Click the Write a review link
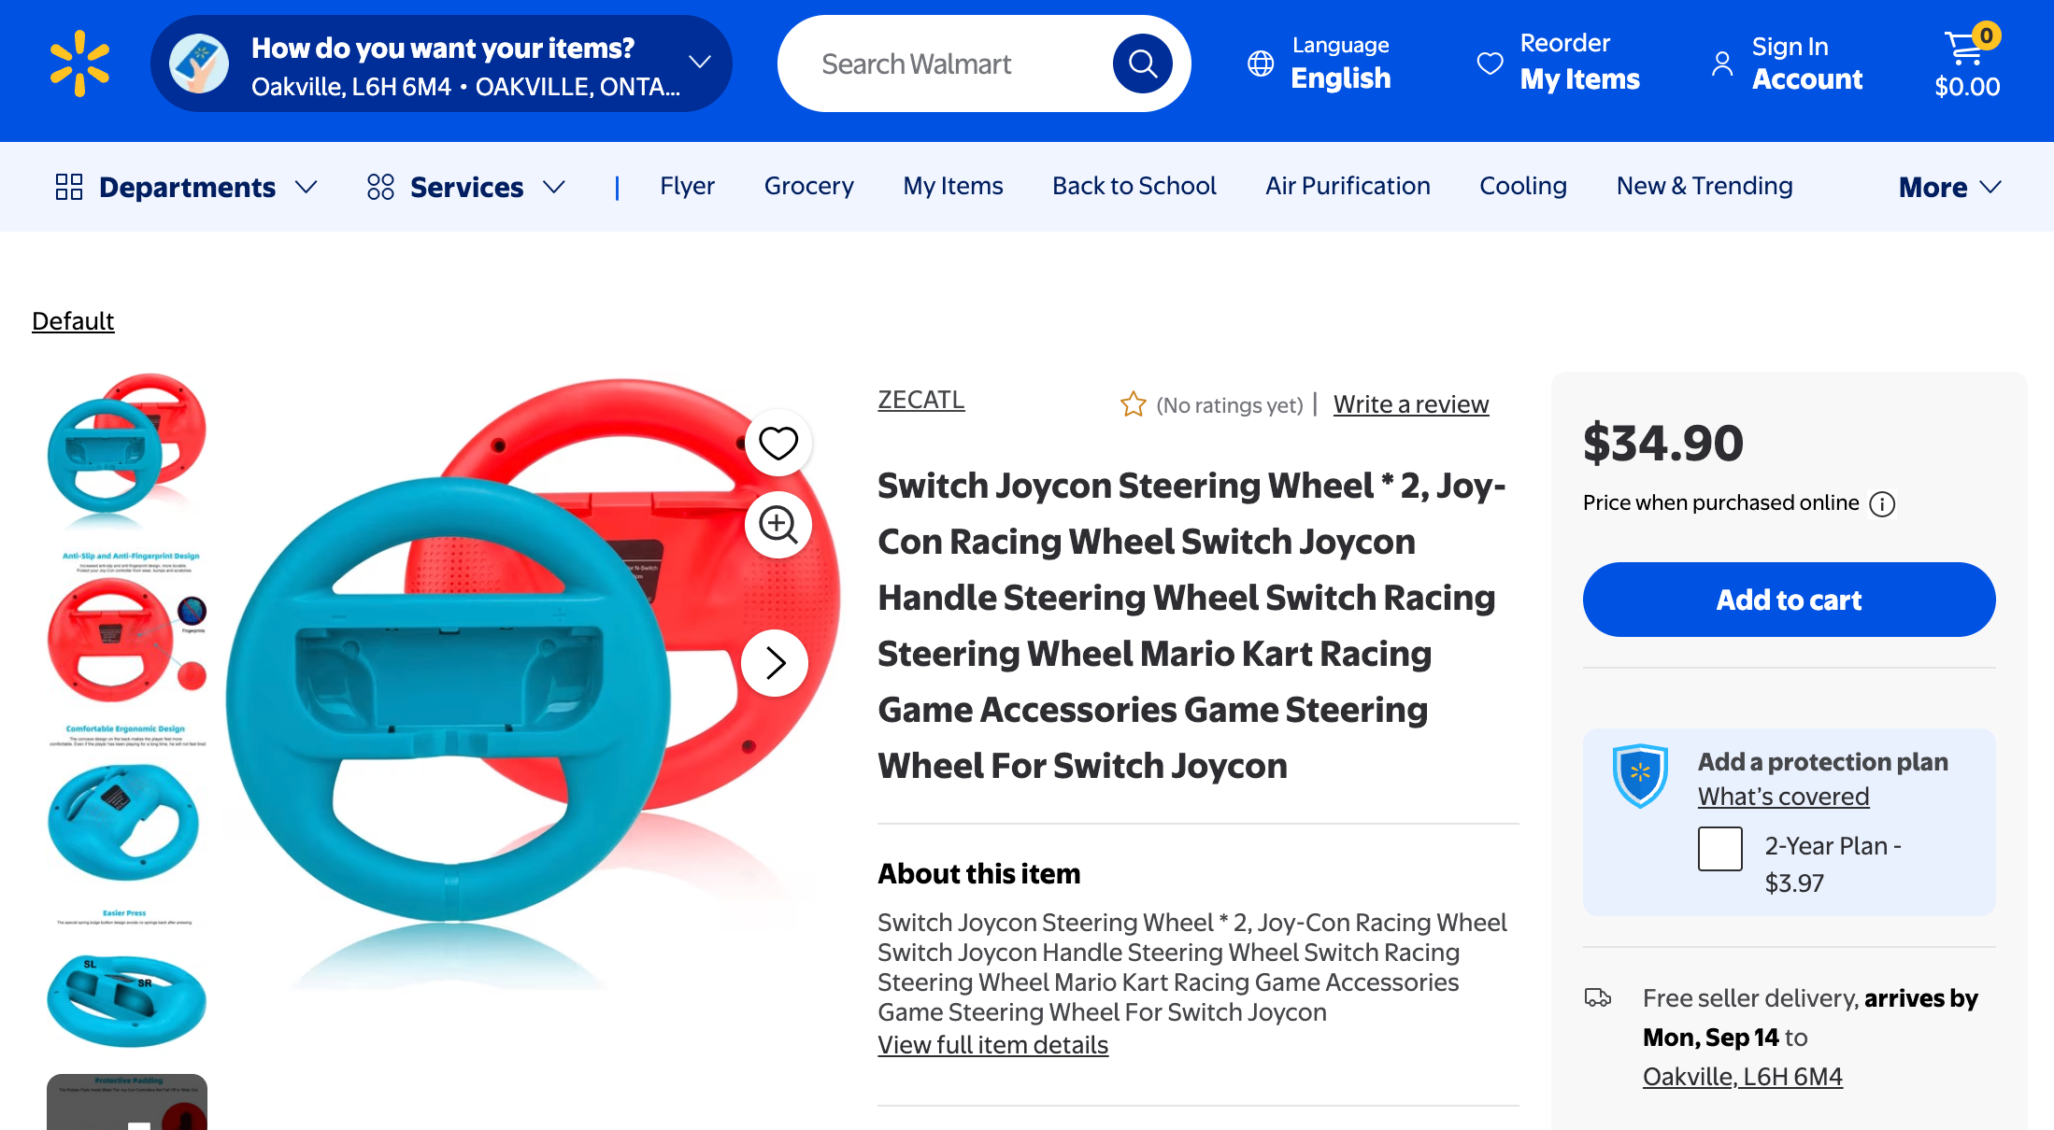This screenshot has width=2054, height=1130. tap(1410, 404)
